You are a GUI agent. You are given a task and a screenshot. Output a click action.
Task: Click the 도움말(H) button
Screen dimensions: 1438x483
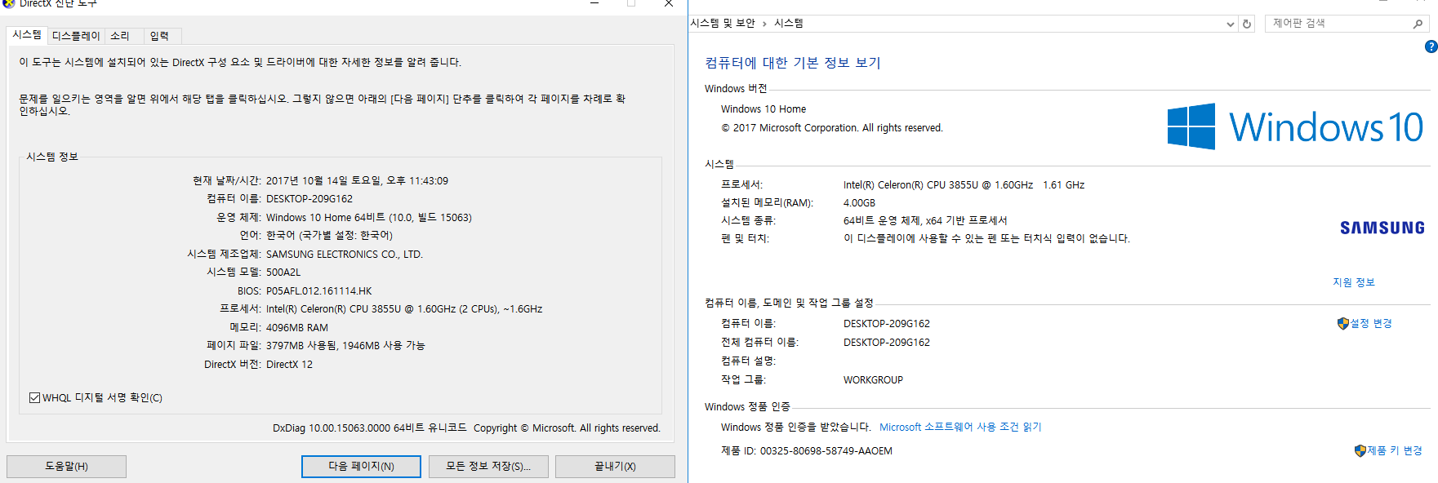66,467
